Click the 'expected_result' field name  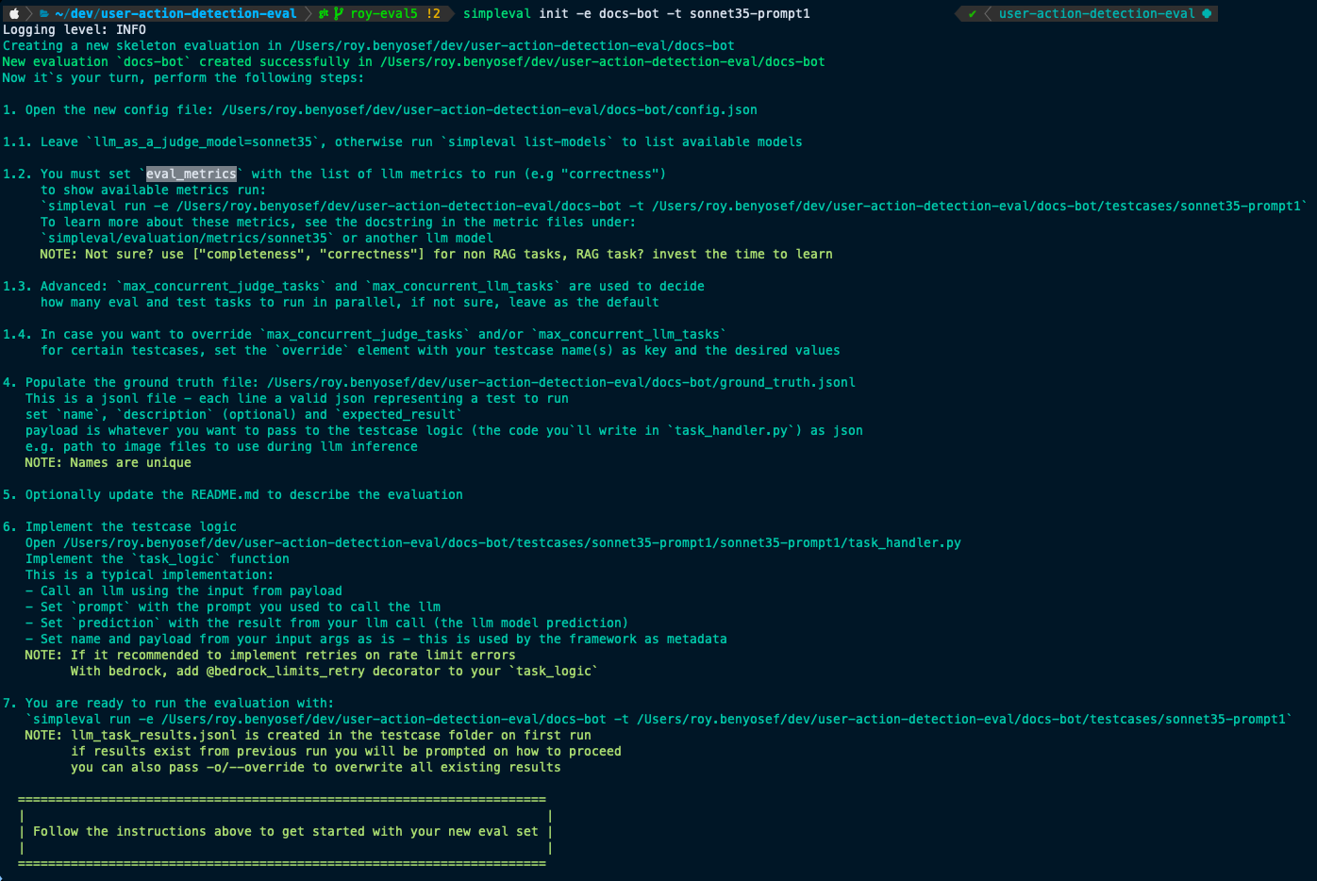pos(399,414)
